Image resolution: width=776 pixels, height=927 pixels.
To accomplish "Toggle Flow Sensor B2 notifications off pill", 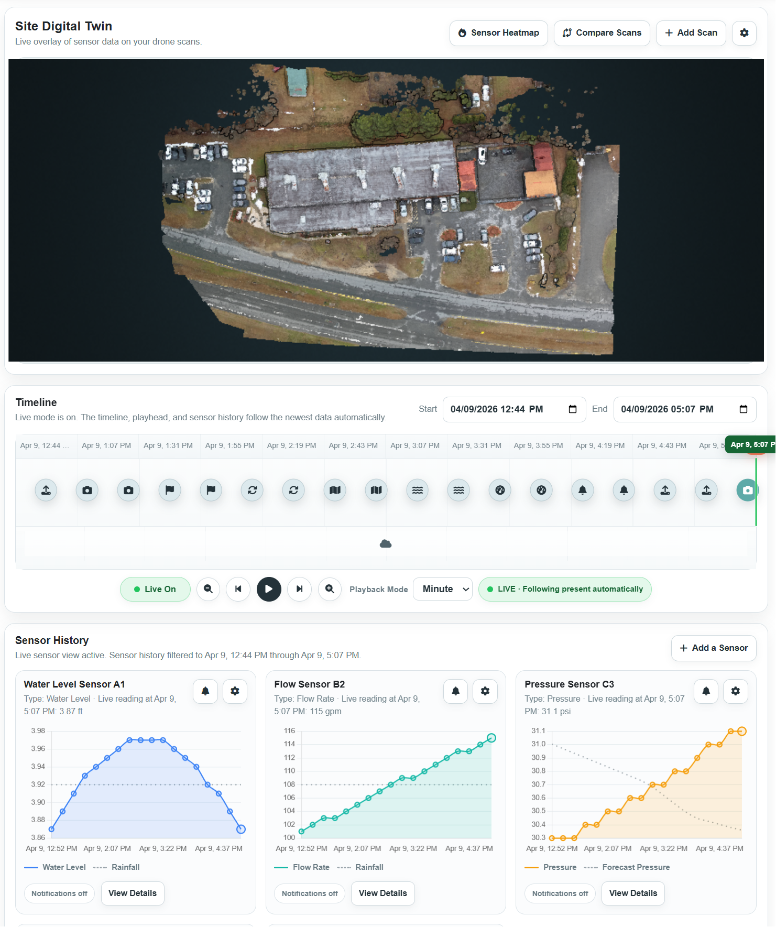I will (x=310, y=893).
